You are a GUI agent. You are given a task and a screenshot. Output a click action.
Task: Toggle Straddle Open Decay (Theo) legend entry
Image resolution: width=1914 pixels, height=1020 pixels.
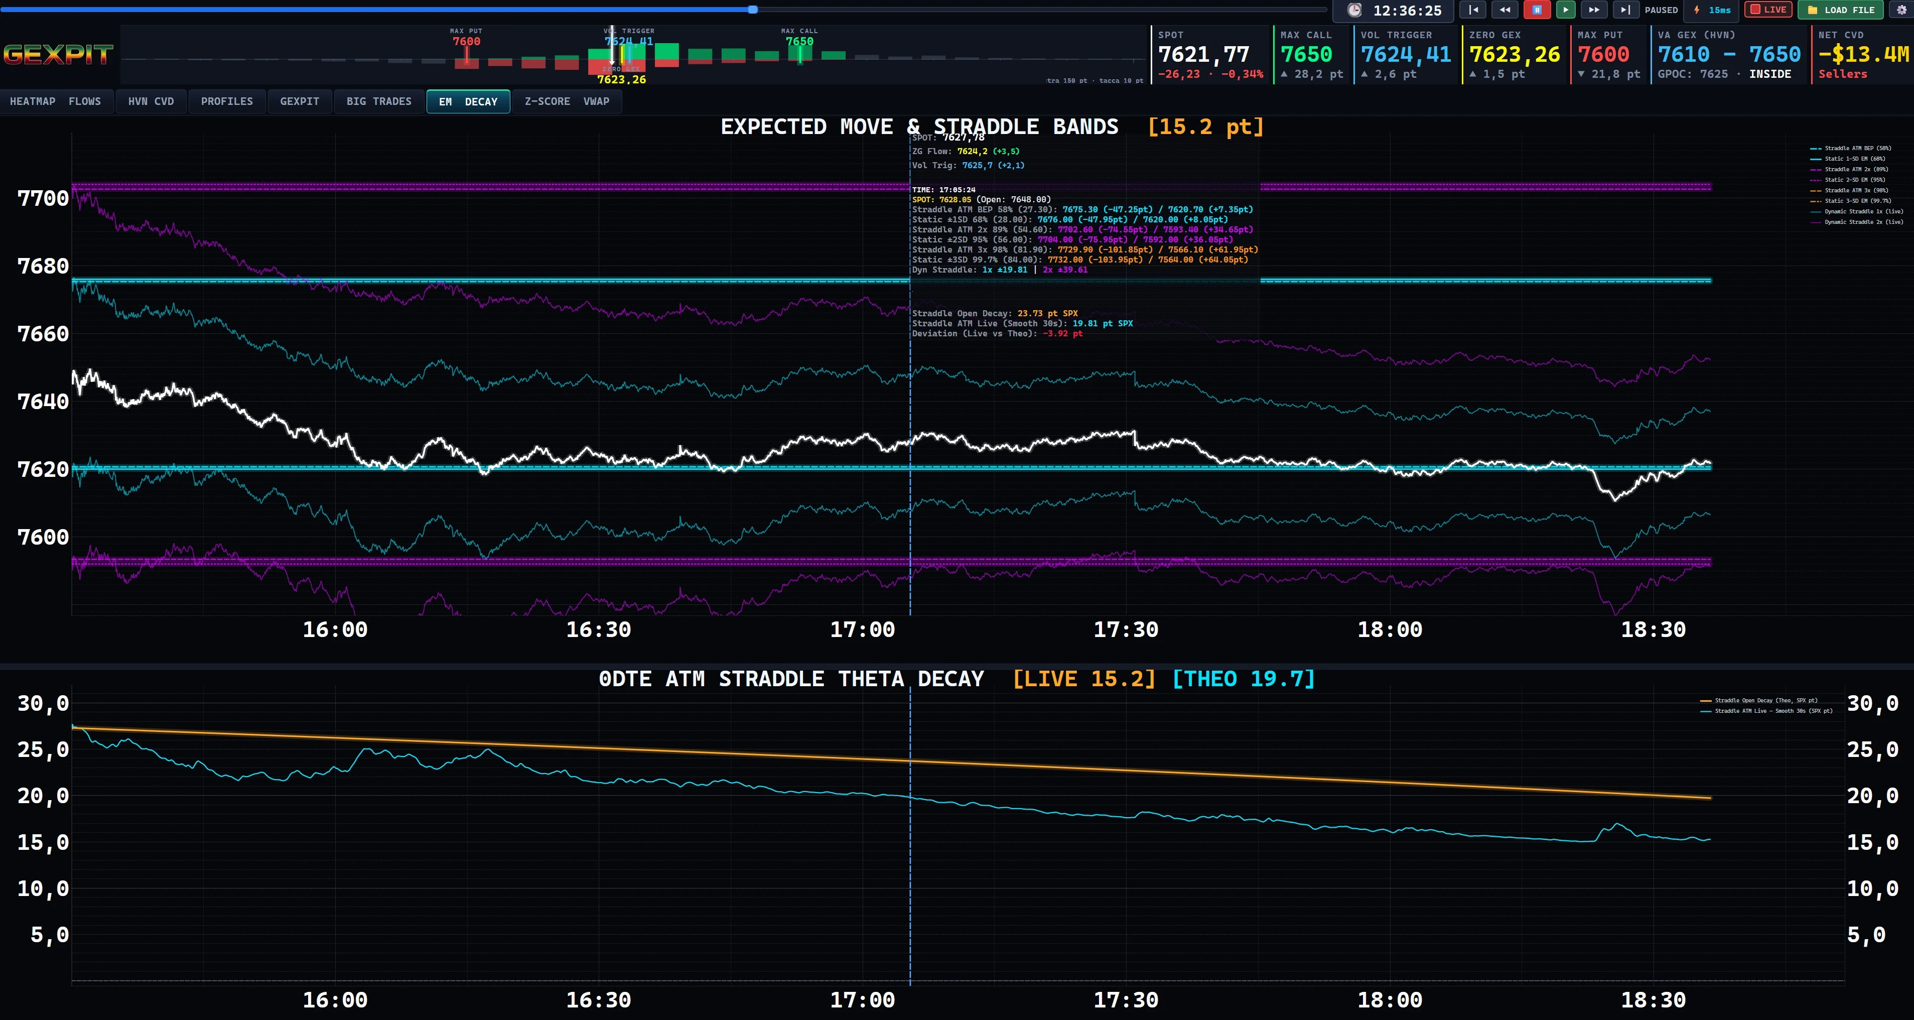[1759, 700]
